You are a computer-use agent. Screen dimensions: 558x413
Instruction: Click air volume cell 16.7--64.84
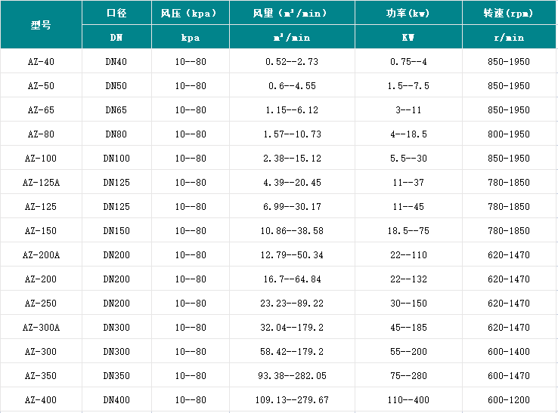coord(292,279)
